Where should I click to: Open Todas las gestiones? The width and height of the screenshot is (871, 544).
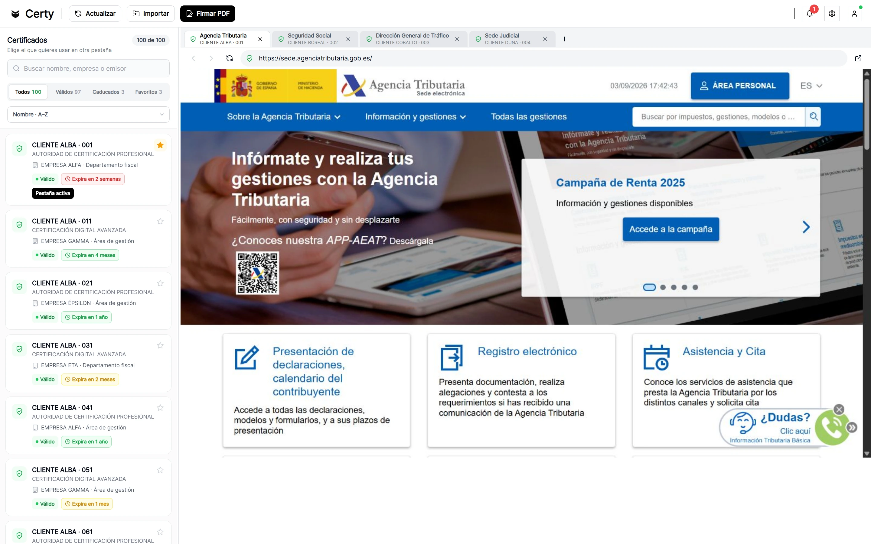click(x=528, y=117)
